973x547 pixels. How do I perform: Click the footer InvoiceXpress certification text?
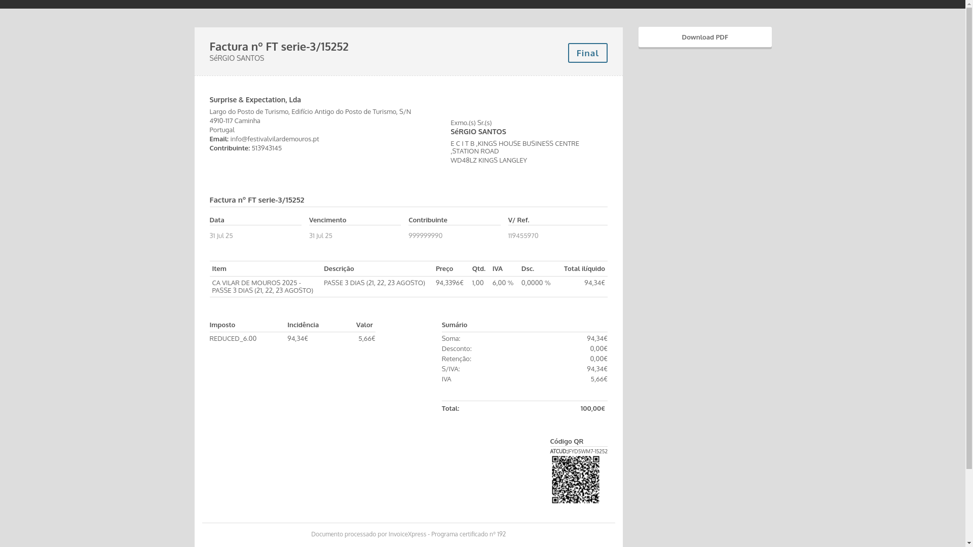[408, 534]
